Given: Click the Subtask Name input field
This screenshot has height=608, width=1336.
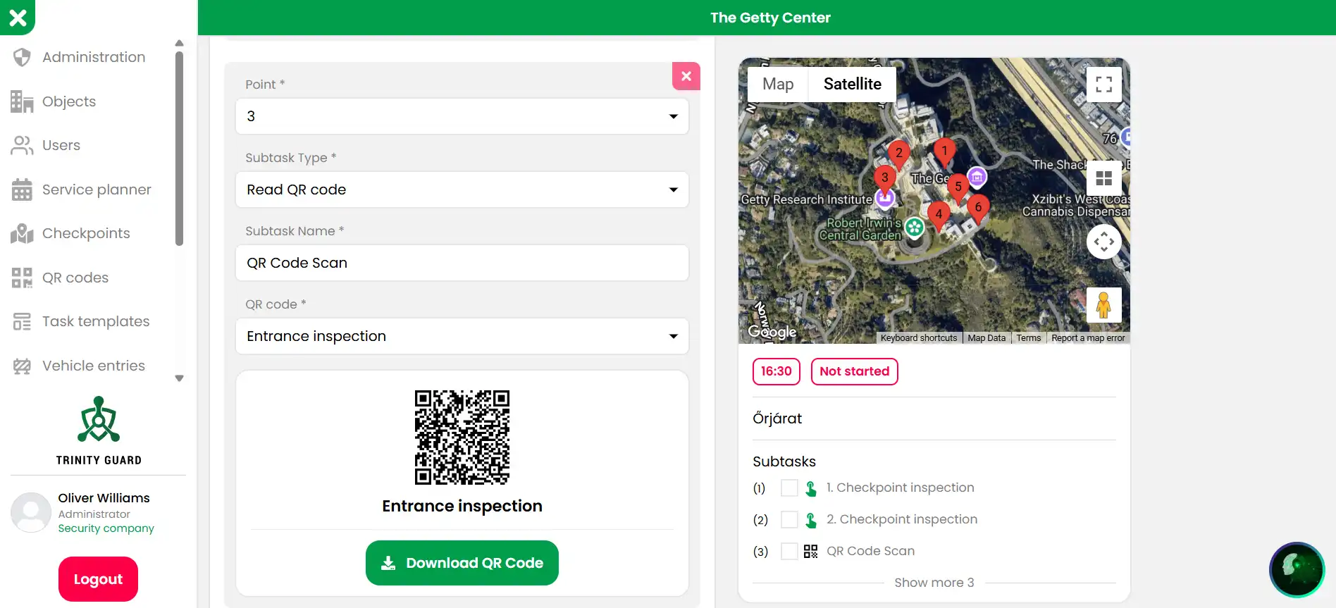Looking at the screenshot, I should pos(462,263).
